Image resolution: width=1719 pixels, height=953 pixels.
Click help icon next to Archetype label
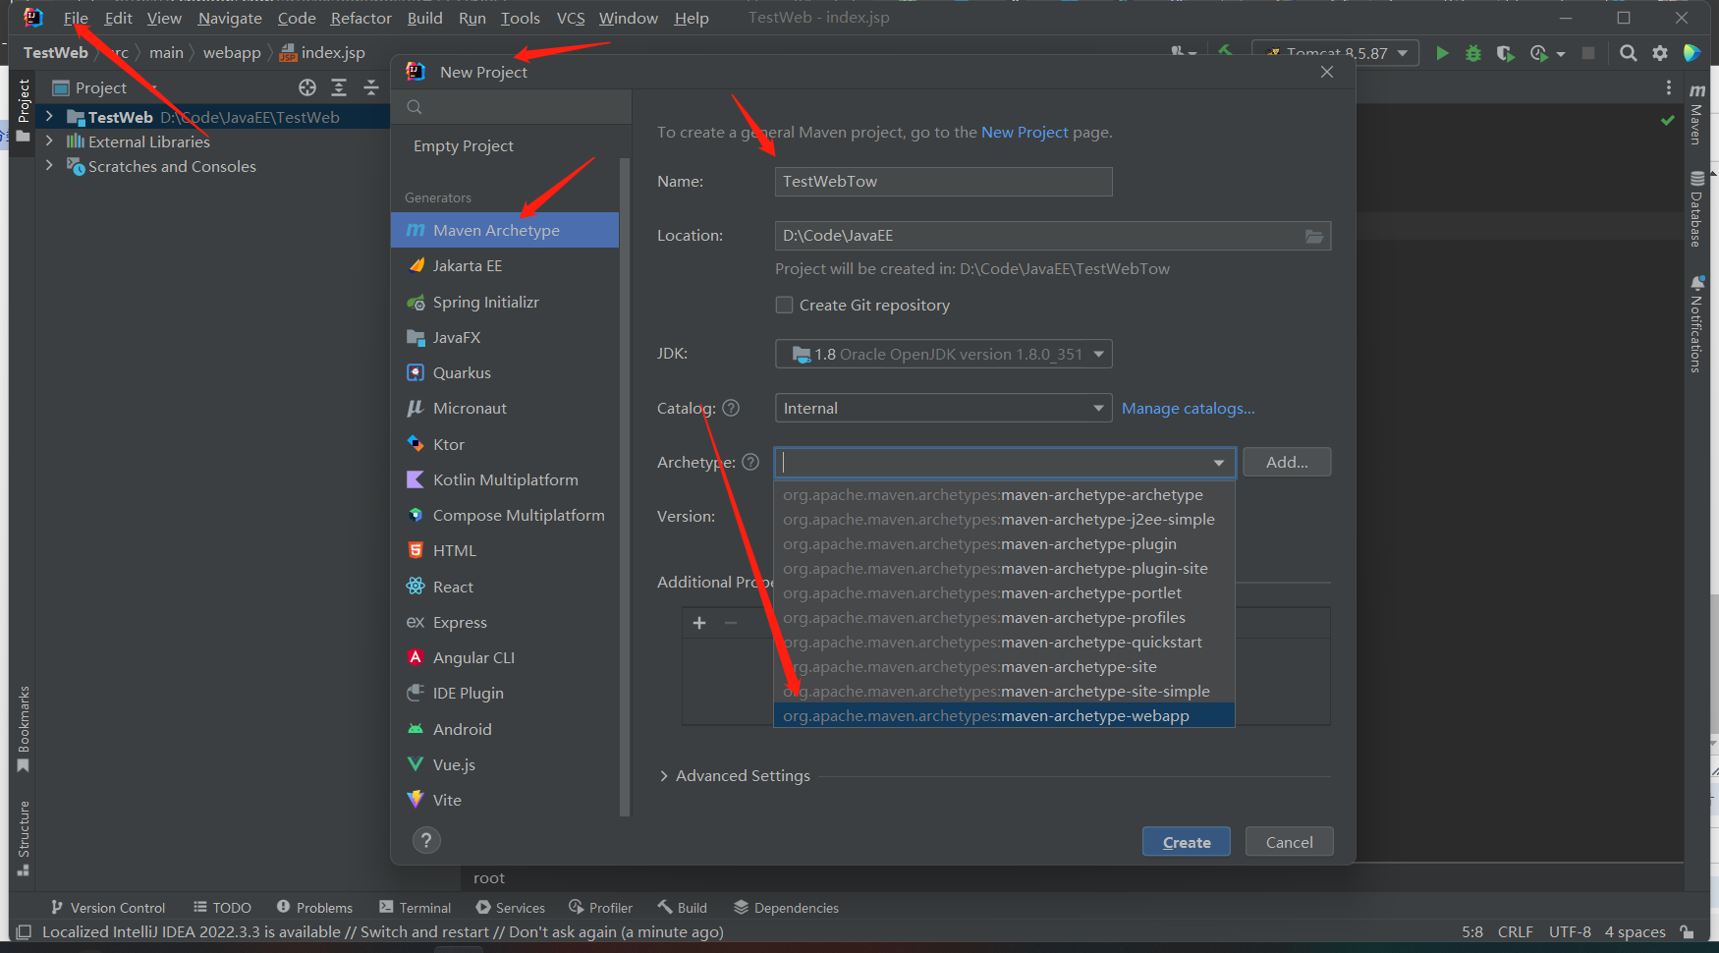pos(750,462)
